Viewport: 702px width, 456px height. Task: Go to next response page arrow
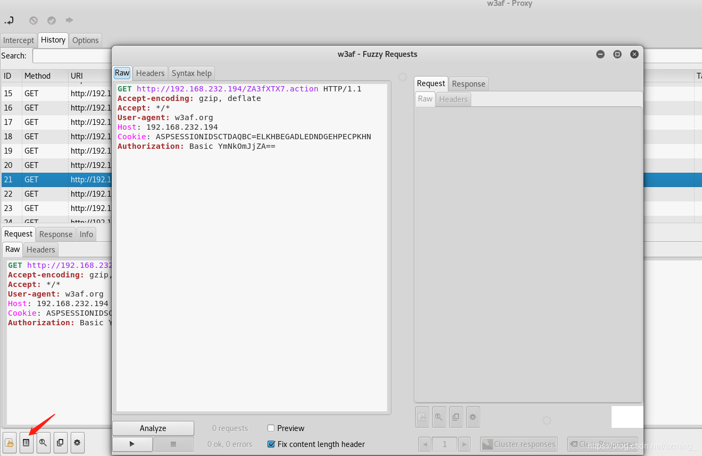[x=464, y=444]
